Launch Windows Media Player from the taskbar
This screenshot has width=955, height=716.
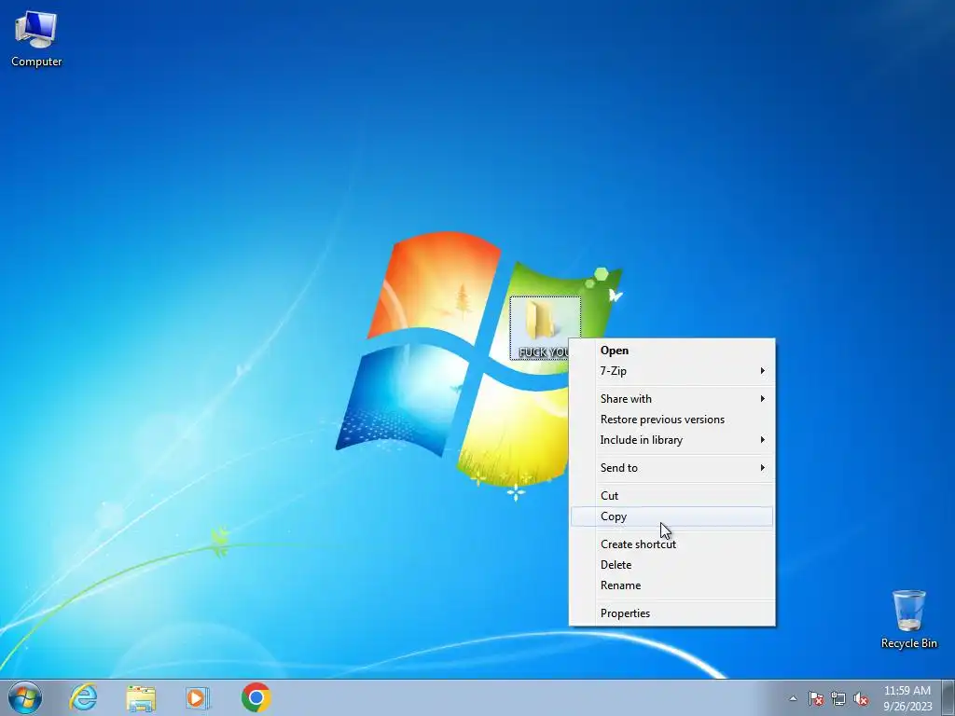click(x=198, y=697)
